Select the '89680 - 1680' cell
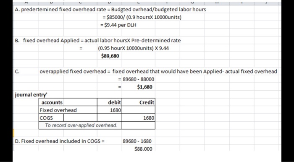 [x=137, y=141]
